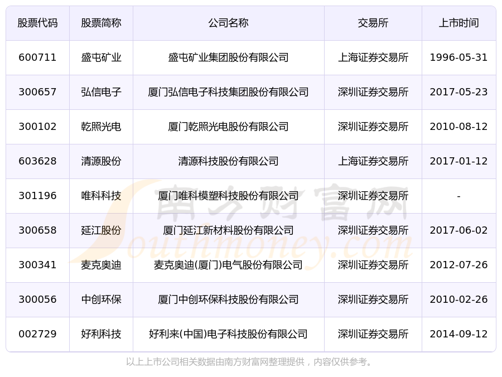Select stock code 300341

pos(37,265)
